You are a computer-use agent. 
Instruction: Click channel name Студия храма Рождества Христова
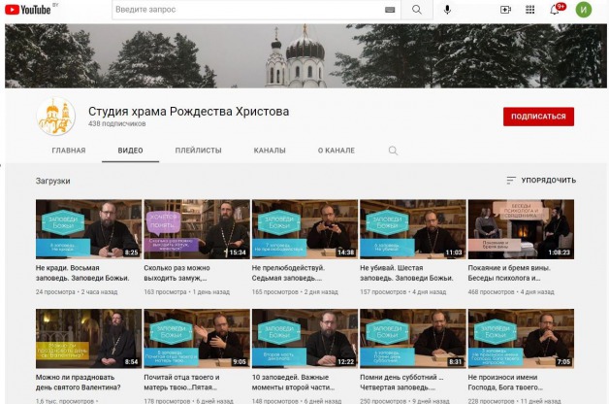coord(189,112)
